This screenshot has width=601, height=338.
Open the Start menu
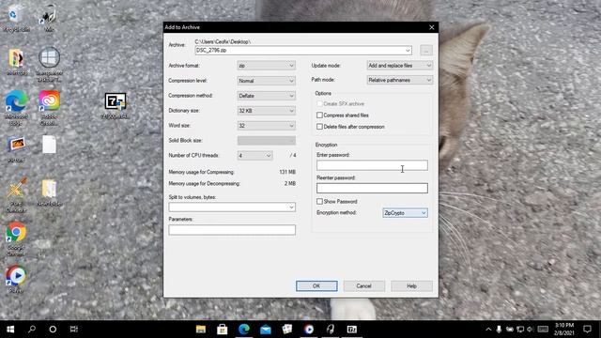pyautogui.click(x=10, y=330)
